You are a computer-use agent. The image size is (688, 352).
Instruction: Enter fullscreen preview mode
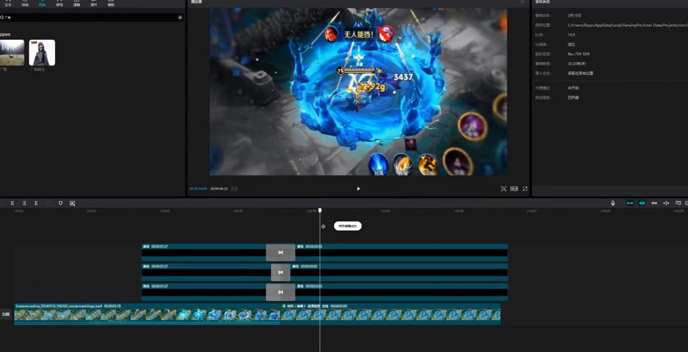tap(525, 189)
